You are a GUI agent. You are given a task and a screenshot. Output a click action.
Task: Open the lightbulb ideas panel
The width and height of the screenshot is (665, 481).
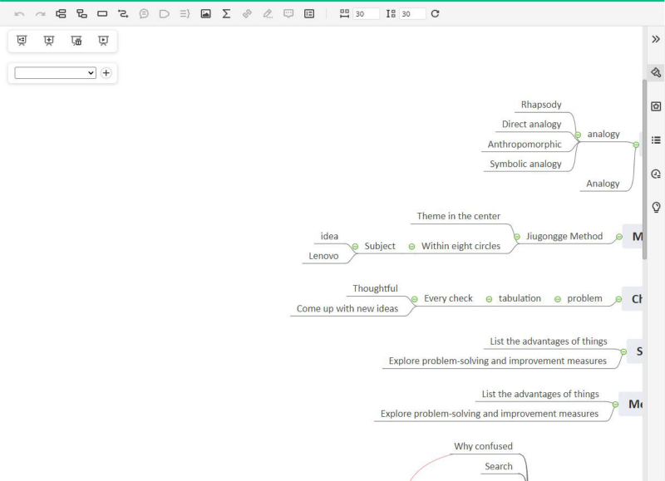[656, 207]
